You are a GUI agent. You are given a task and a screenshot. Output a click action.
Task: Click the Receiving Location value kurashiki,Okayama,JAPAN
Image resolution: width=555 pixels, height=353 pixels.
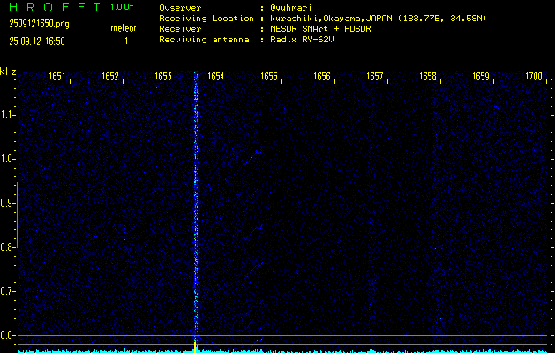click(331, 19)
